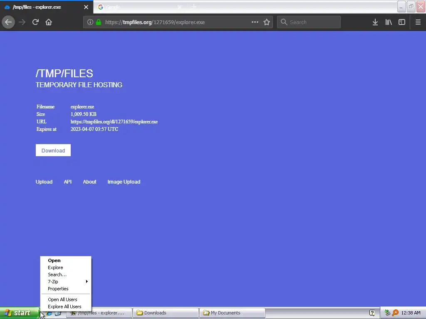Open the Downloads taskbar window
Viewport: 426px width, 319px height.
tap(166, 313)
